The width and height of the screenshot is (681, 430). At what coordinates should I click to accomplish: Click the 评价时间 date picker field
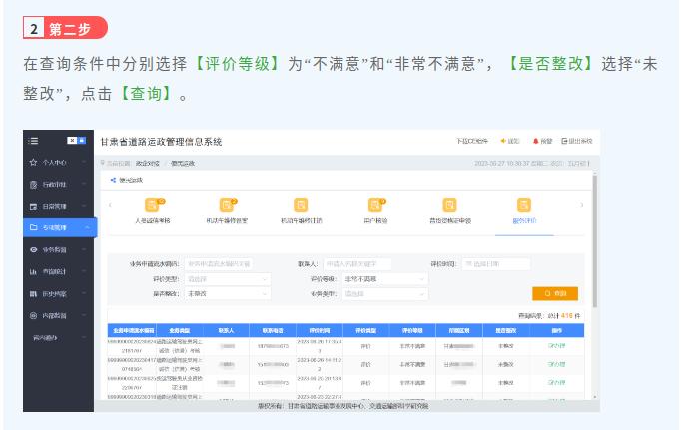point(496,263)
